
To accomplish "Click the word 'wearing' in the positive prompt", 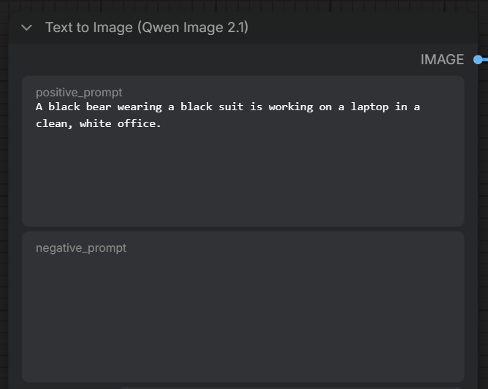I will click(140, 107).
